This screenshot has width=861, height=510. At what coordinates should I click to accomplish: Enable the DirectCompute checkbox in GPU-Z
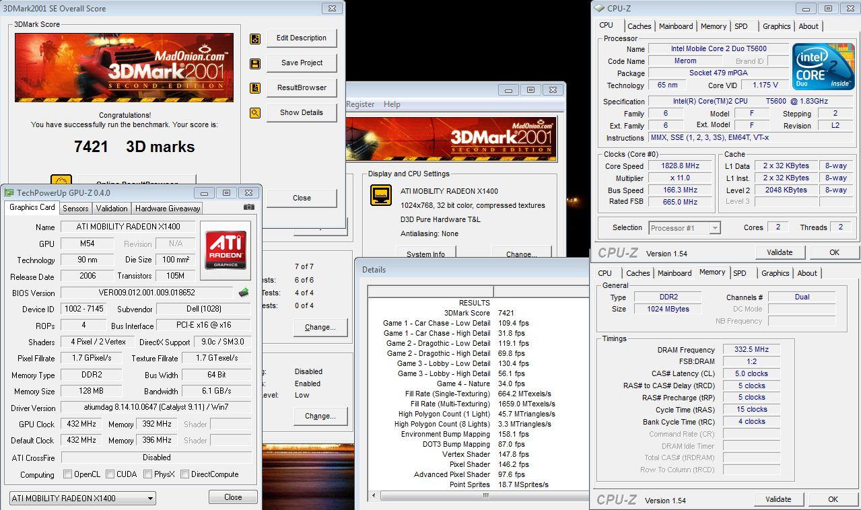pyautogui.click(x=184, y=474)
